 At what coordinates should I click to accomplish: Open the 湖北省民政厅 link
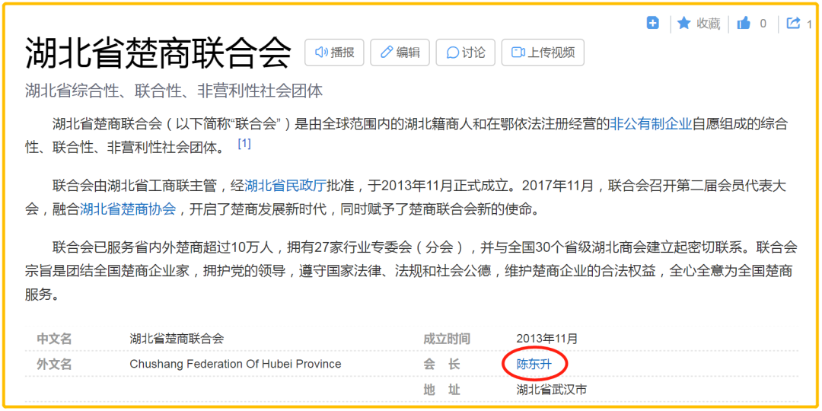[x=285, y=186]
